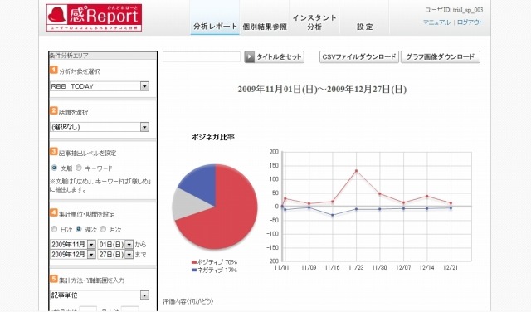Select the 週次 radio button
This screenshot has width=531, height=312.
[x=79, y=229]
